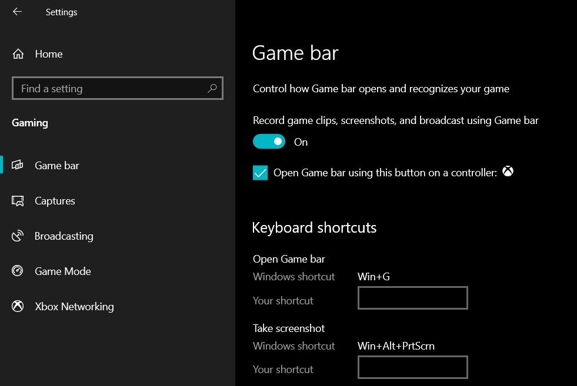
Task: Click the Home house icon
Action: (18, 54)
